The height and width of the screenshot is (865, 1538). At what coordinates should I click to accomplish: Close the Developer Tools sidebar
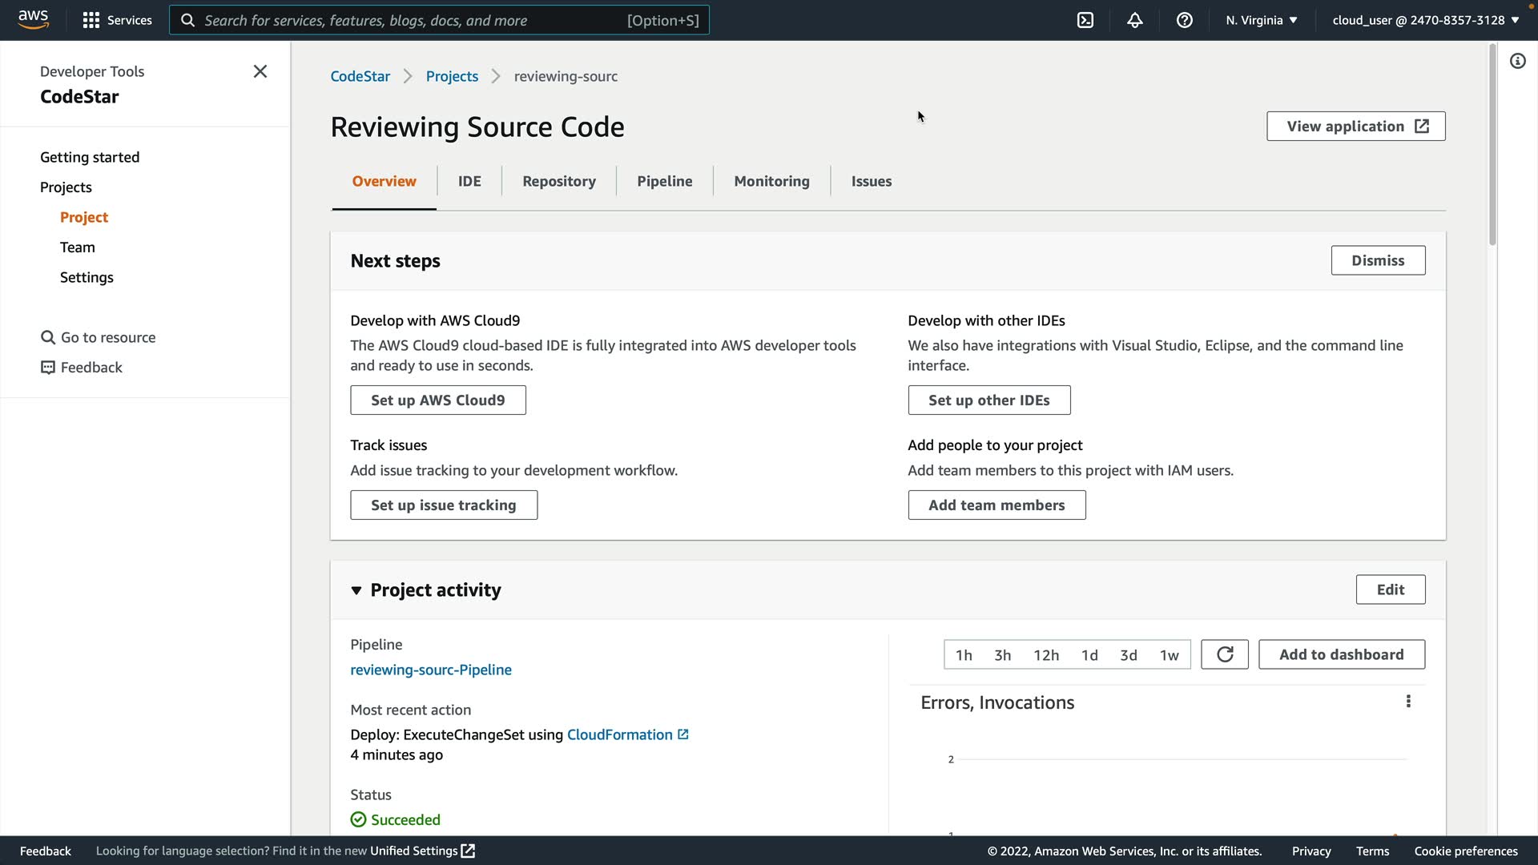[260, 71]
